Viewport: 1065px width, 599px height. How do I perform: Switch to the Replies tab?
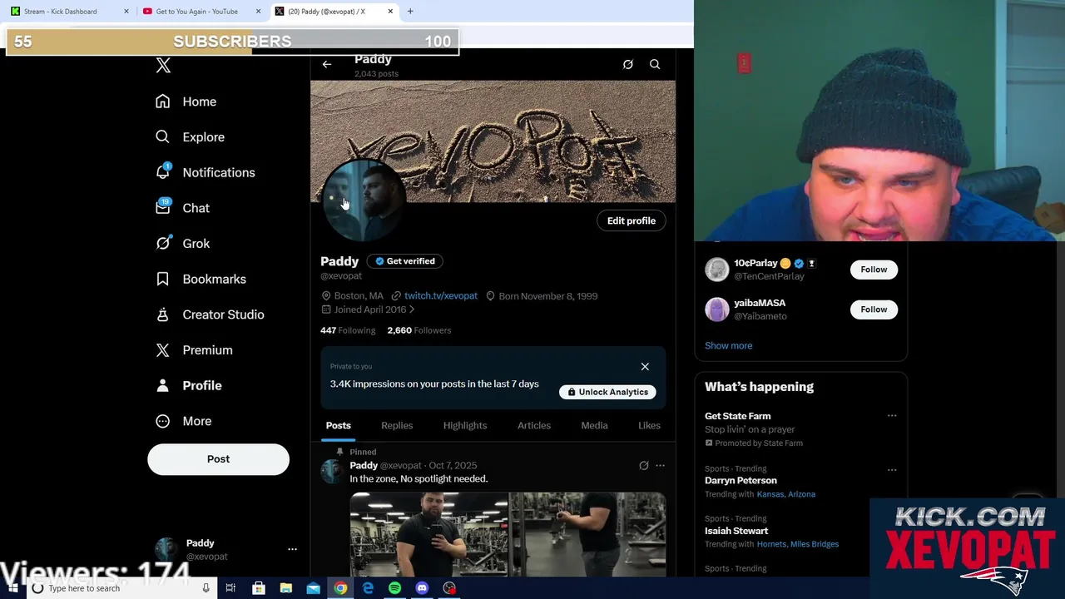coord(397,425)
